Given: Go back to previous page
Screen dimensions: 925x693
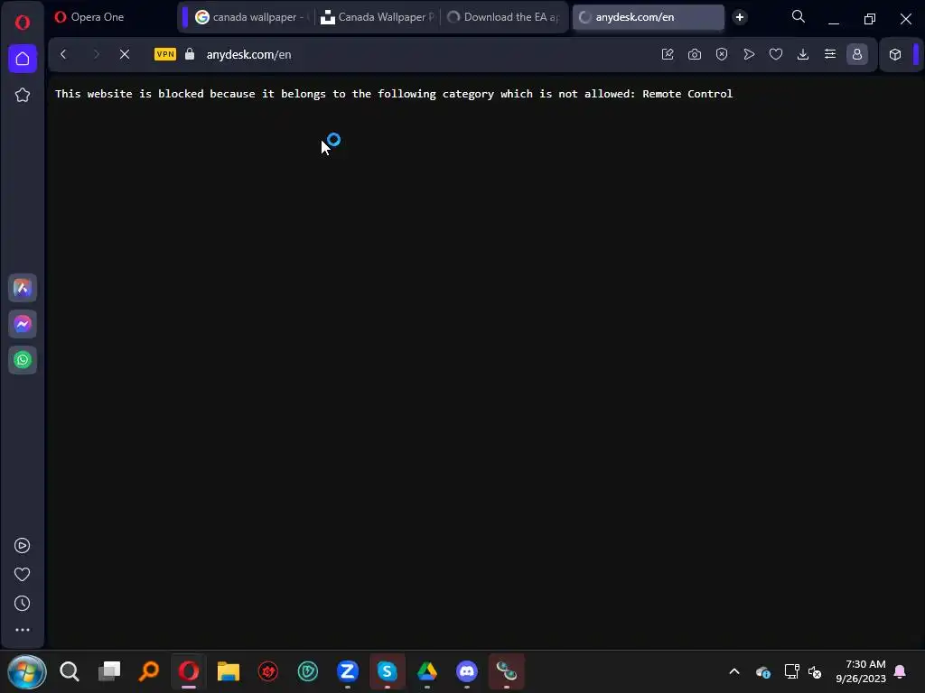Looking at the screenshot, I should [64, 54].
